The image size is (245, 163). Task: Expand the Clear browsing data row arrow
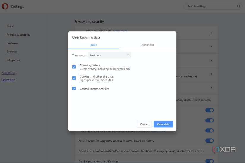point(211,33)
